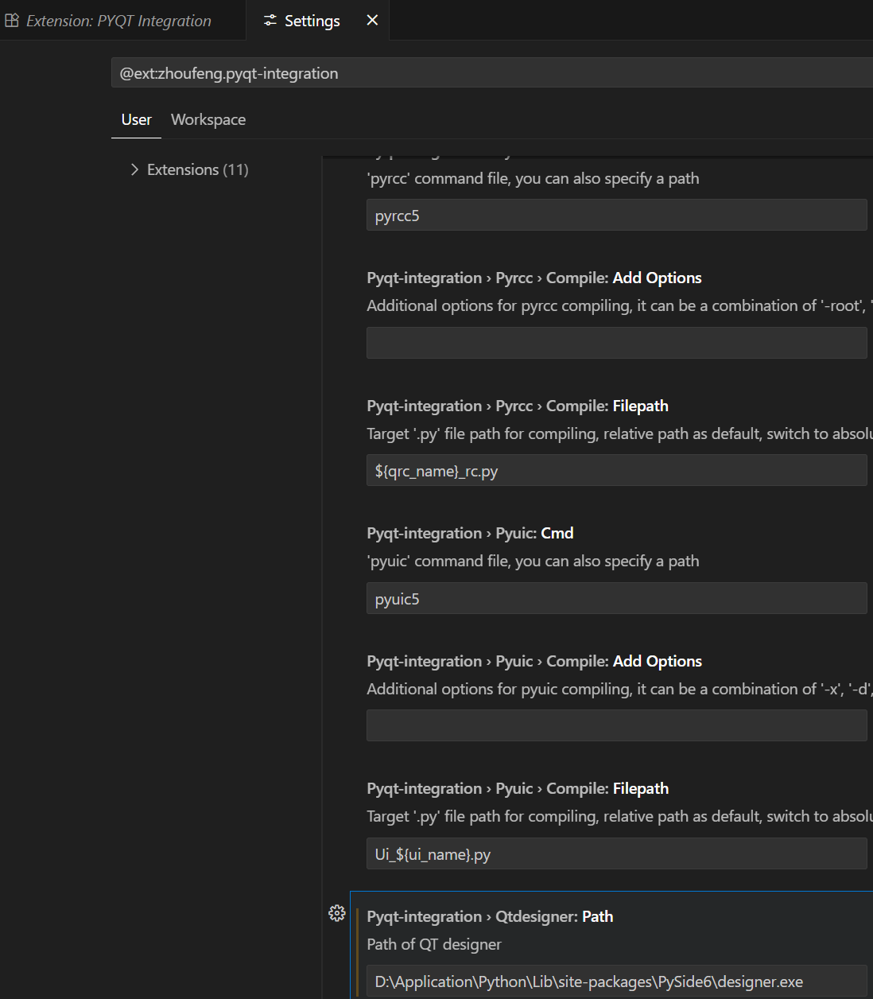Open gear menu for Qtdesigner Path setting
The width and height of the screenshot is (873, 999).
(337, 913)
